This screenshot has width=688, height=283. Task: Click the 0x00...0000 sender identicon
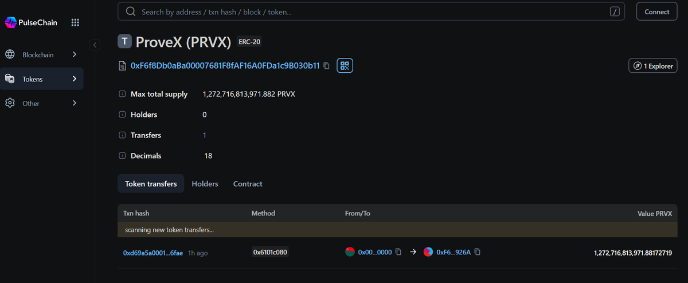point(350,252)
